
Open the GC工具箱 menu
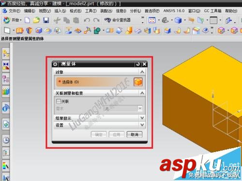[x=212, y=11]
